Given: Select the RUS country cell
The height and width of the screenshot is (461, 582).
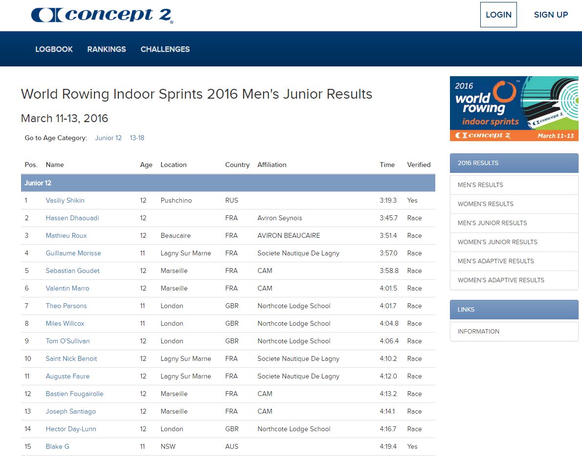Looking at the screenshot, I should point(232,201).
